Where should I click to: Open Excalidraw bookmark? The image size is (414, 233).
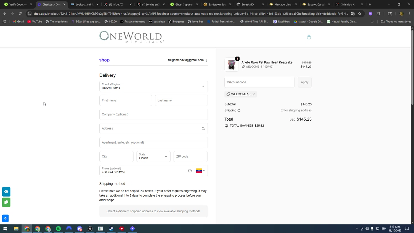pyautogui.click(x=282, y=22)
